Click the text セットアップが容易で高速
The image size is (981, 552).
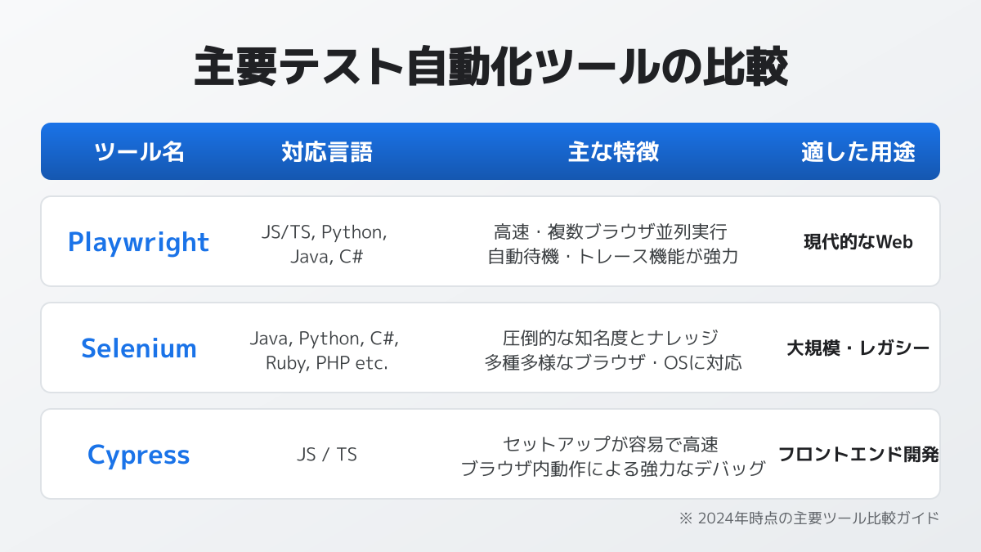click(610, 444)
